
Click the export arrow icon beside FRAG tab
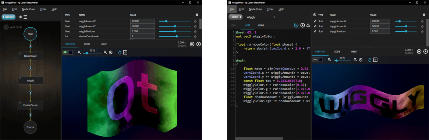coord(308,25)
